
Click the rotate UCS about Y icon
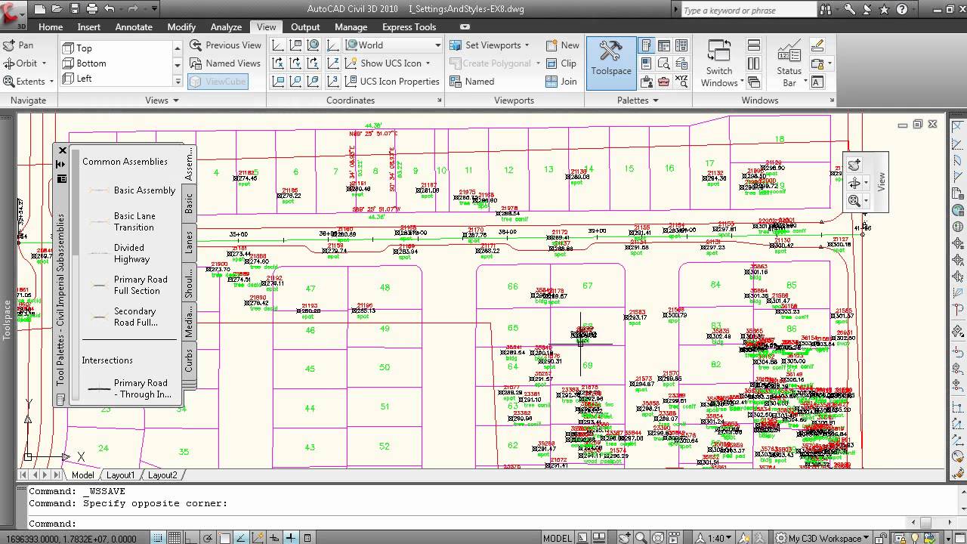click(295, 63)
